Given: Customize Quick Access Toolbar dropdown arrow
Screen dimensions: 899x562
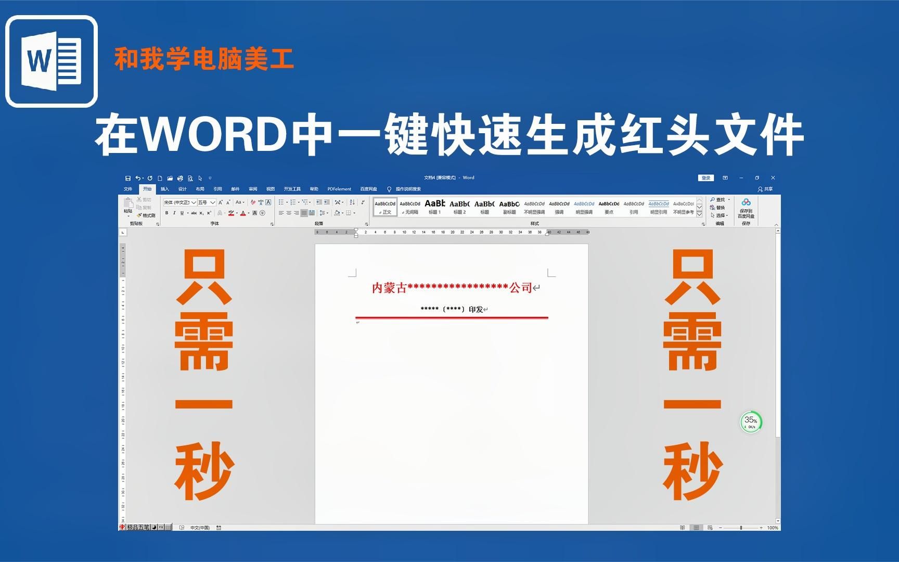Looking at the screenshot, I should coord(210,178).
